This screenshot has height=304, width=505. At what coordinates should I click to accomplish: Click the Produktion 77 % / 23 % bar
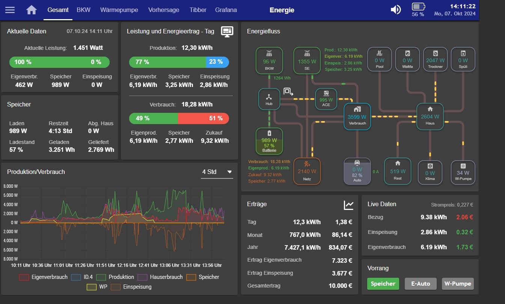click(179, 62)
